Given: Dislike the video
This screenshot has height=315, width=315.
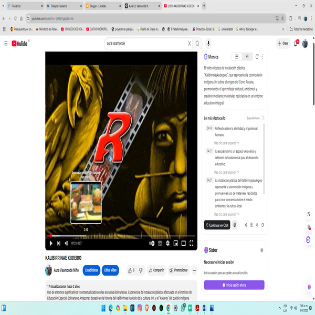Looking at the screenshot, I should pos(141,270).
